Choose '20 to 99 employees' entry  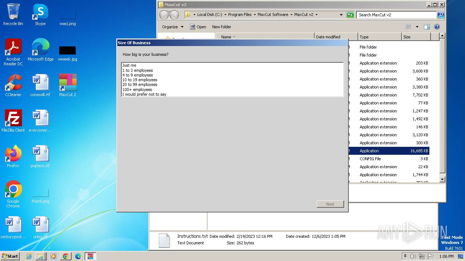pos(232,84)
